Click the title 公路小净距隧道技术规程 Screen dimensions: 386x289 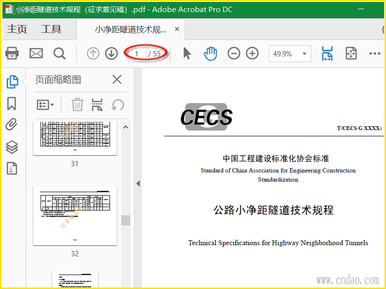[x=274, y=210]
